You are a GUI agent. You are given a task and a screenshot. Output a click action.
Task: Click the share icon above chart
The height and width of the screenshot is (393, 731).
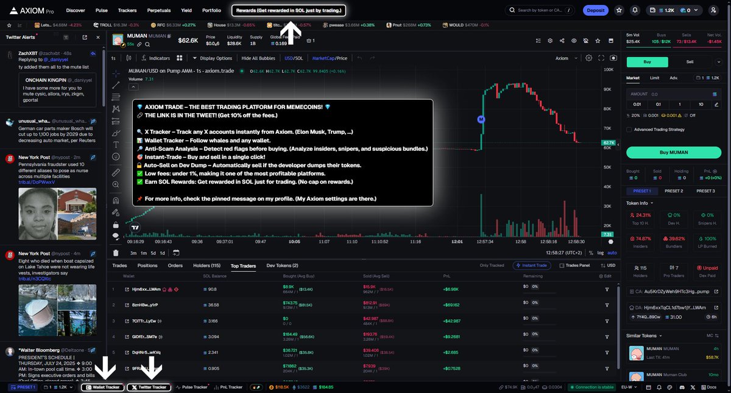point(561,40)
